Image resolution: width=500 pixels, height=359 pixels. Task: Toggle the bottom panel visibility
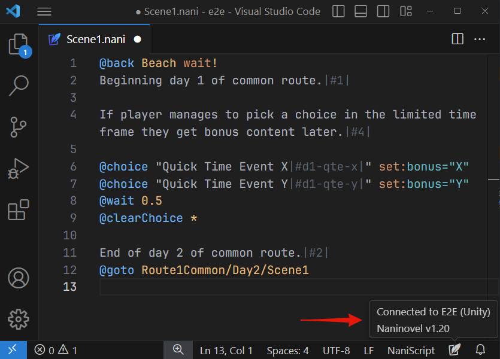pyautogui.click(x=360, y=11)
